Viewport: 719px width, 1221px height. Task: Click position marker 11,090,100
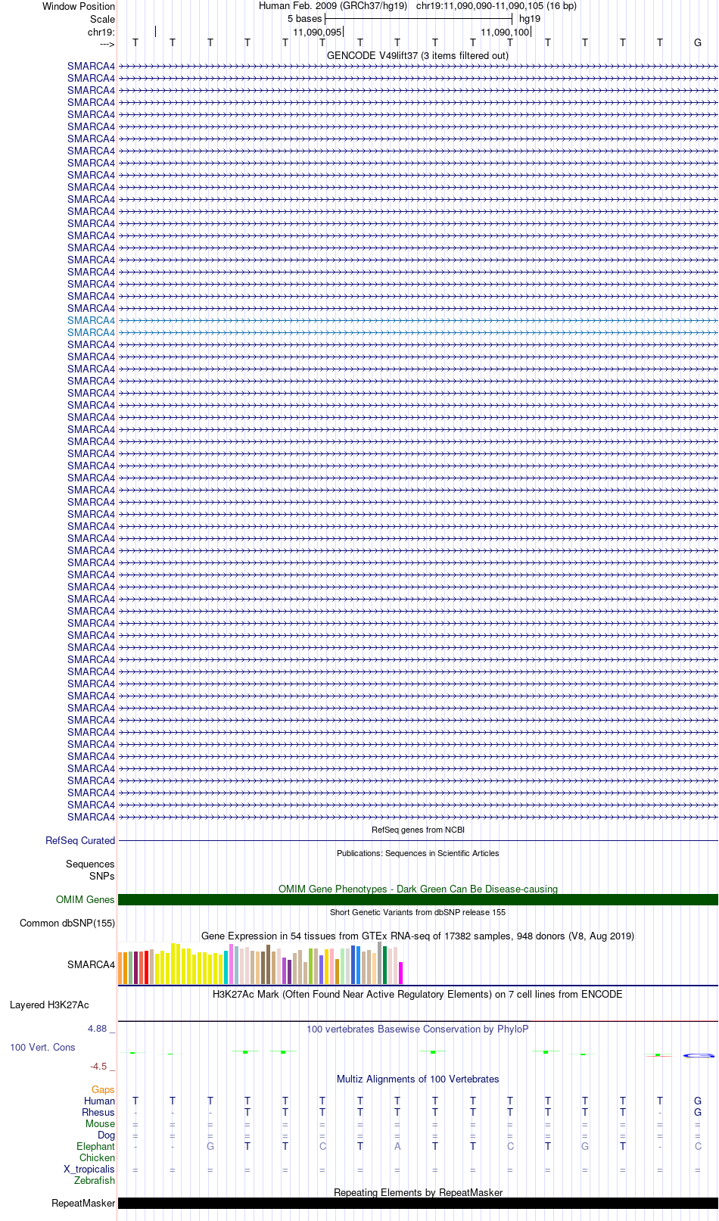506,32
